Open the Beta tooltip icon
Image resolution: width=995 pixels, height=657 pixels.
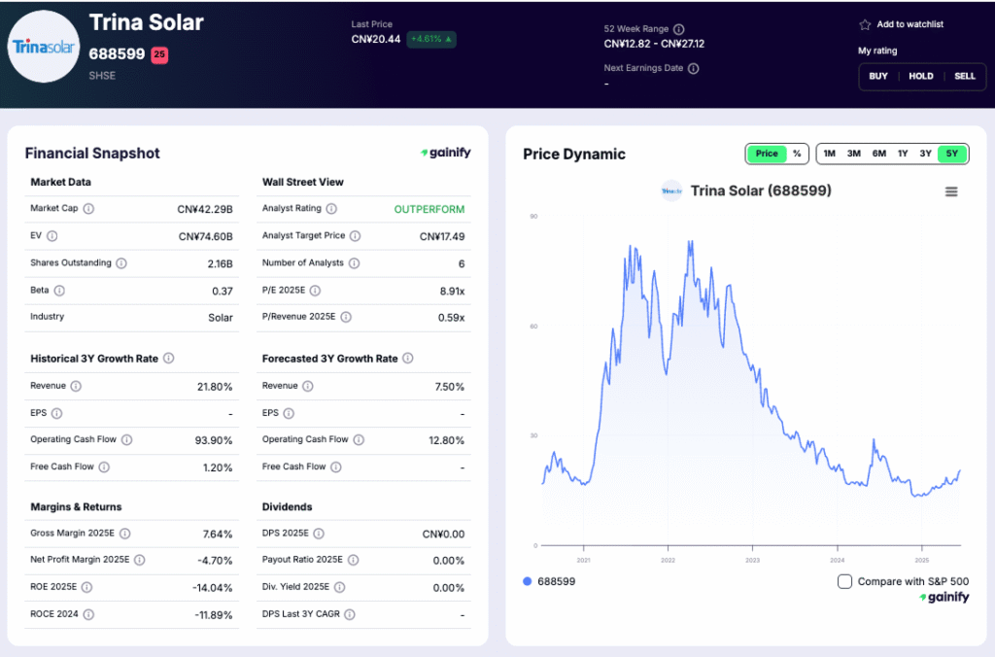click(x=58, y=290)
